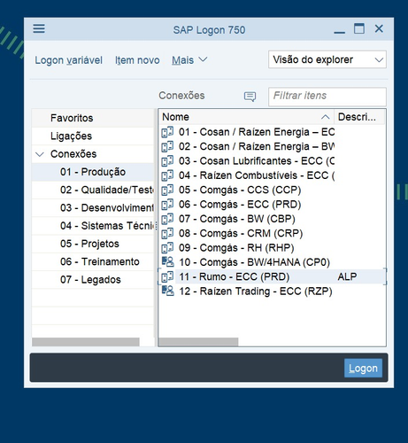The width and height of the screenshot is (408, 443).
Task: Select Favoritos in the tree
Action: [x=93, y=118]
